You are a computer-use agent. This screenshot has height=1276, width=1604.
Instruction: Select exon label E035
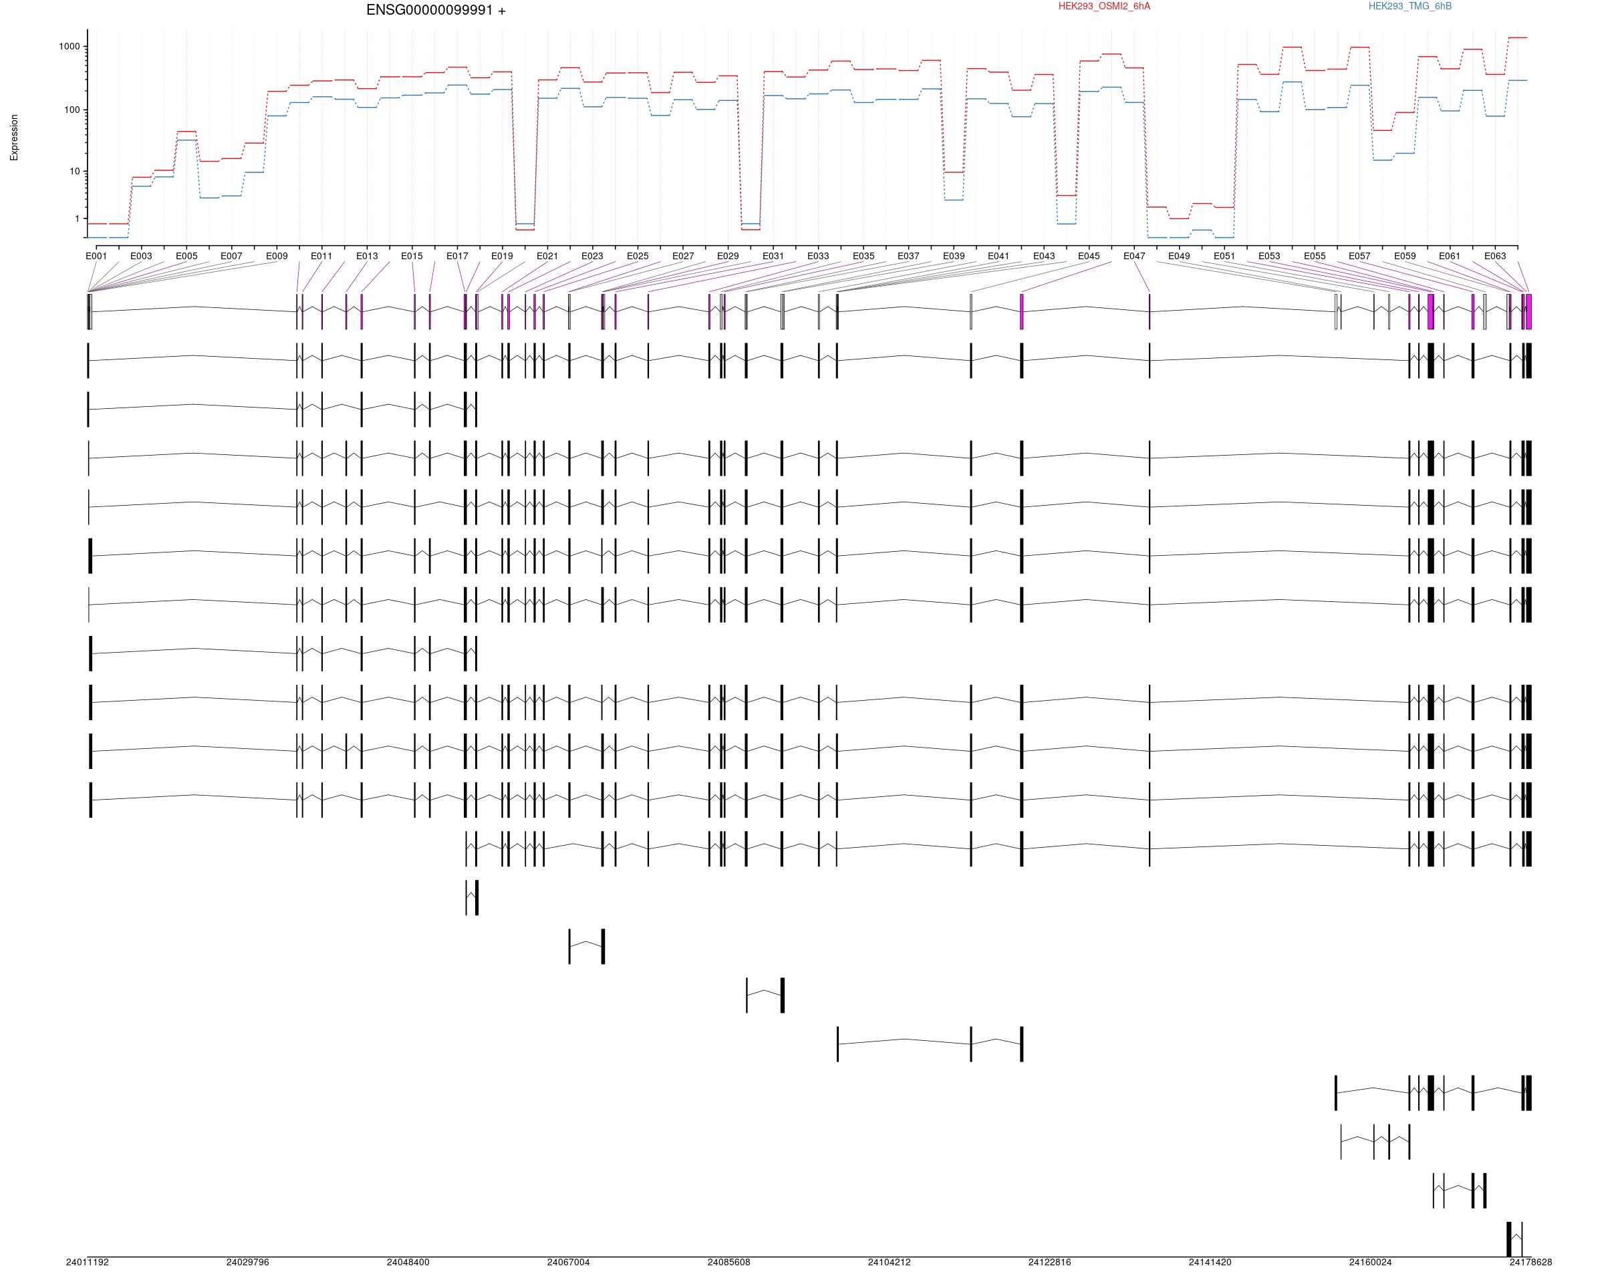click(863, 257)
